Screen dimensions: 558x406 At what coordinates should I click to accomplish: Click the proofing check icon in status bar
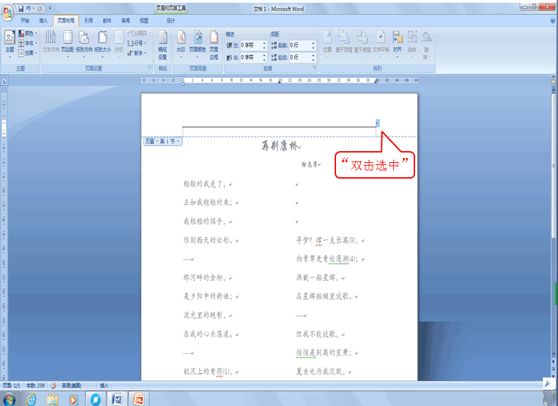(54, 385)
